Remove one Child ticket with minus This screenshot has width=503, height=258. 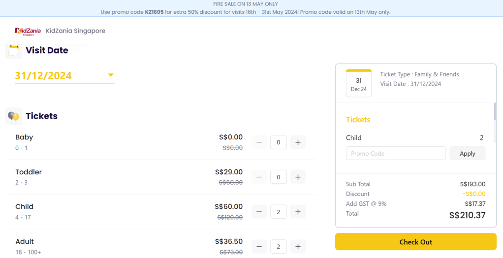point(259,212)
